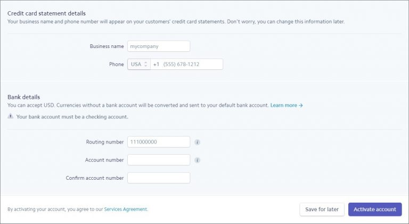This screenshot has height=224, width=409.
Task: Click the 'Confirm account number' label
Action: click(x=95, y=178)
